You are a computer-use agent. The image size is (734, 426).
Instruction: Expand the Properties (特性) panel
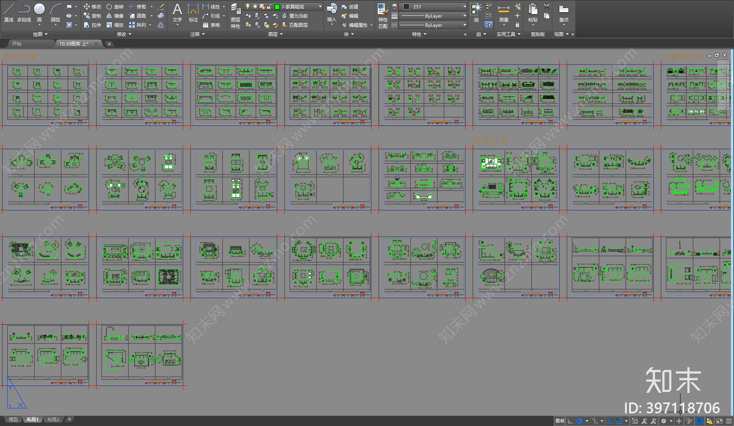[x=419, y=34]
